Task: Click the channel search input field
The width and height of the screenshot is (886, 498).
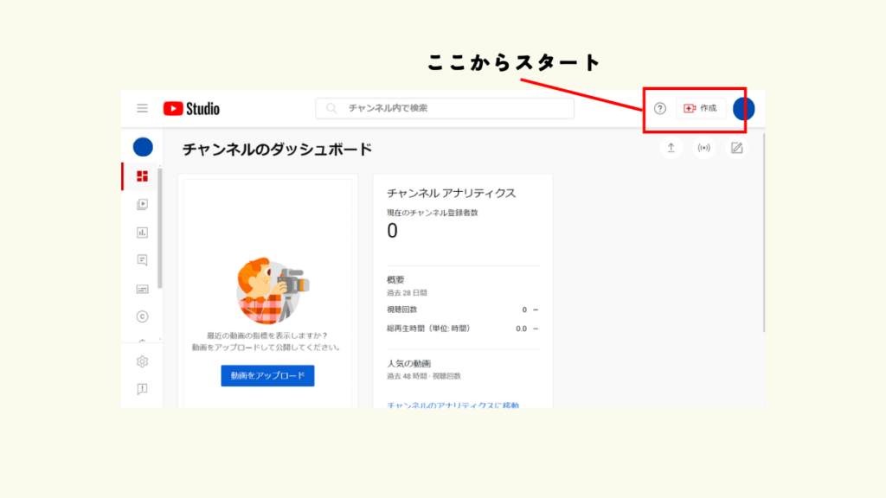Action: pos(444,107)
